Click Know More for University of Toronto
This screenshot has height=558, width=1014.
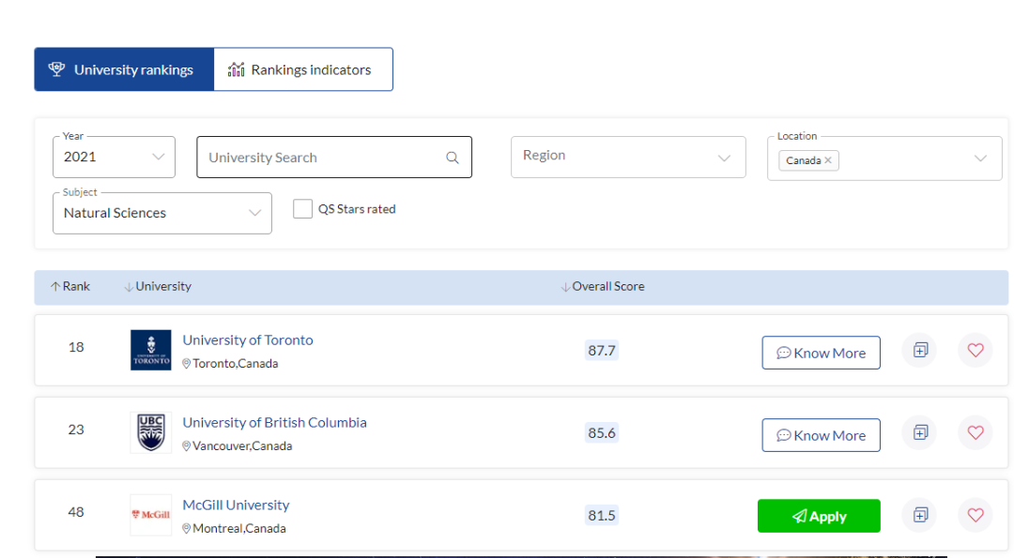pos(821,353)
